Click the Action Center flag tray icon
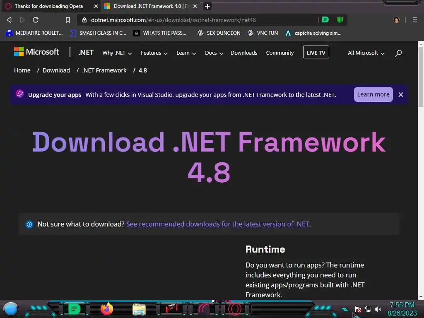This screenshot has height=318, width=424. [358, 309]
